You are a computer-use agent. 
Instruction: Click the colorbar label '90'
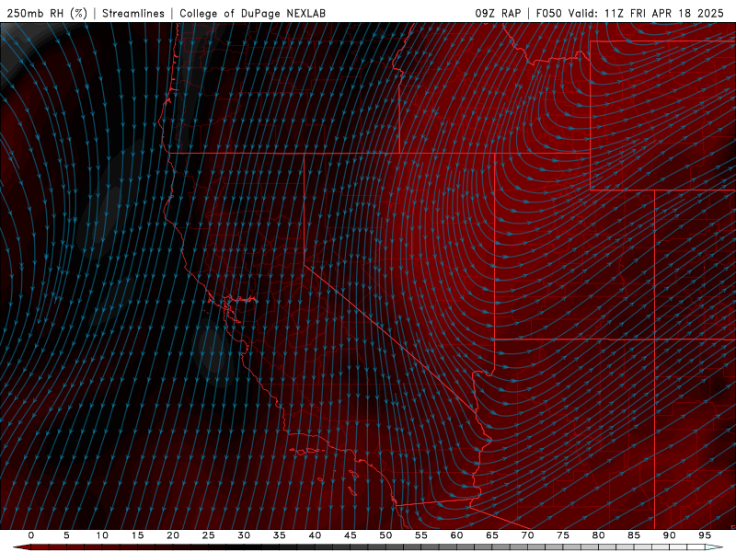click(669, 535)
